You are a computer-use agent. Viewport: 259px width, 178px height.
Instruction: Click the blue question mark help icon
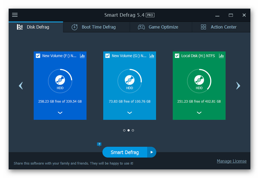[99, 144]
